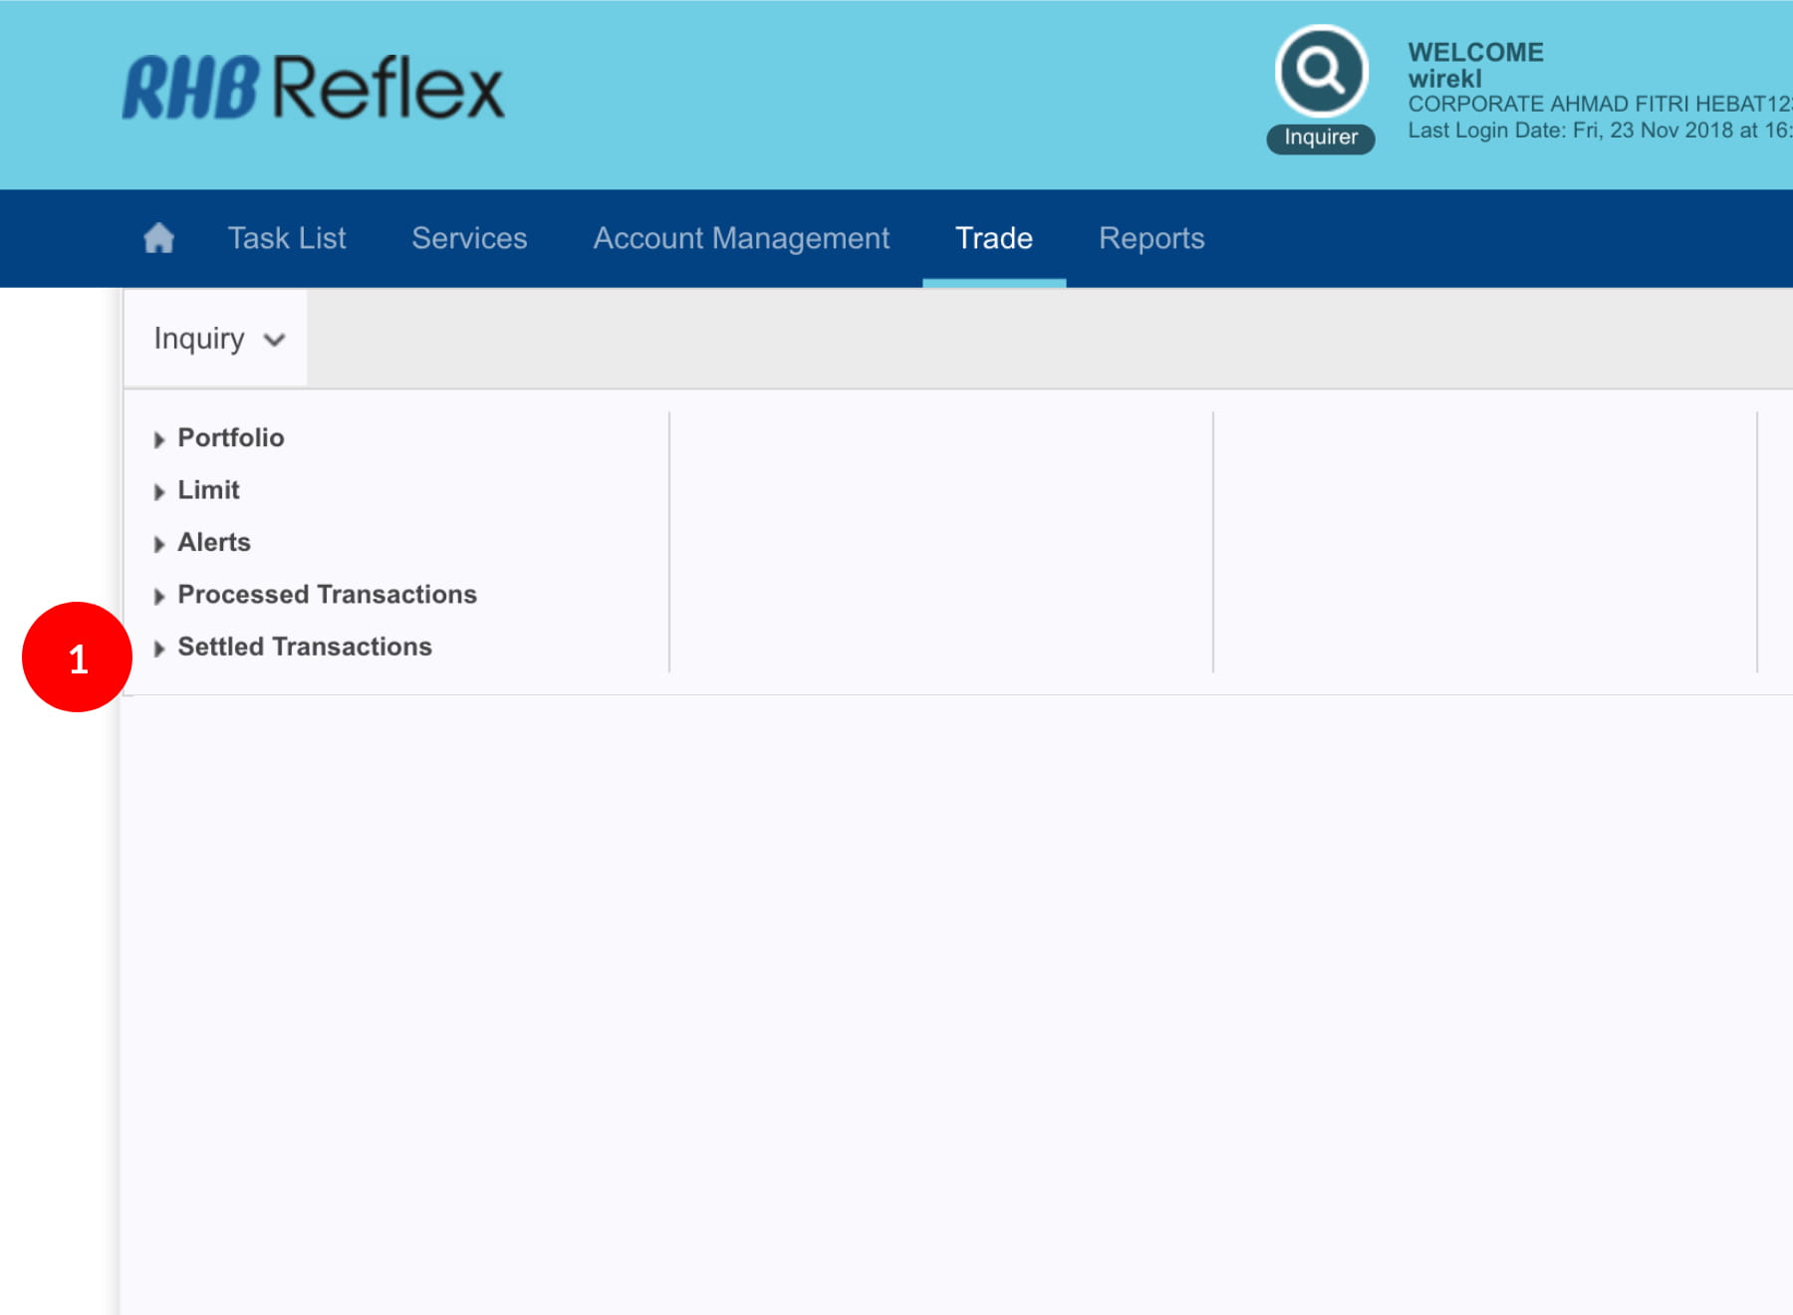Image resolution: width=1793 pixels, height=1315 pixels.
Task: Open the Reports menu
Action: click(x=1152, y=238)
